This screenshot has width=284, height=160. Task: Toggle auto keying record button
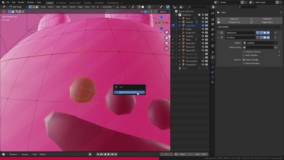coord(90,154)
